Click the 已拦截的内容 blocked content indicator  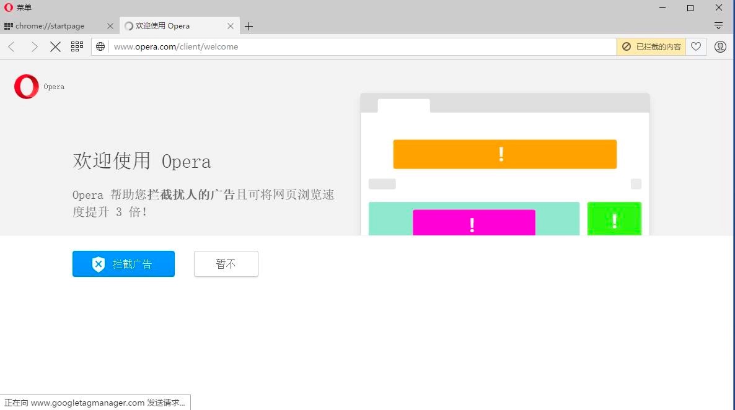651,46
